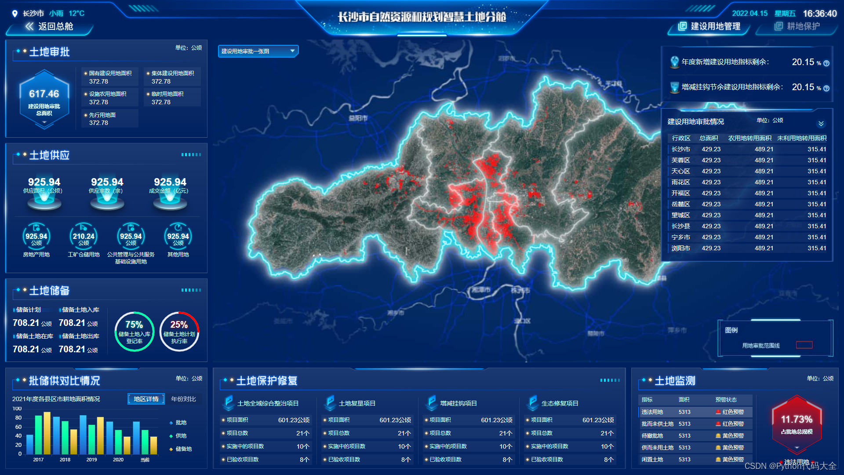
Task: Click the help icon next to 增减挂钩节余建设用地指标剩余
Action: pos(826,88)
